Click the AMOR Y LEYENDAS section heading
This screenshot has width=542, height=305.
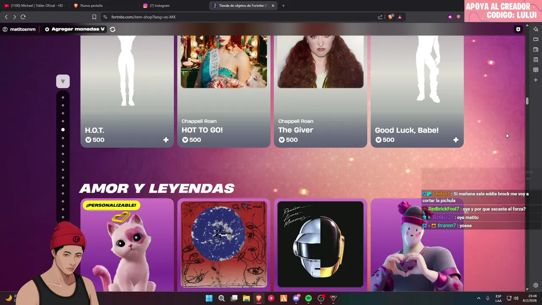coord(157,188)
